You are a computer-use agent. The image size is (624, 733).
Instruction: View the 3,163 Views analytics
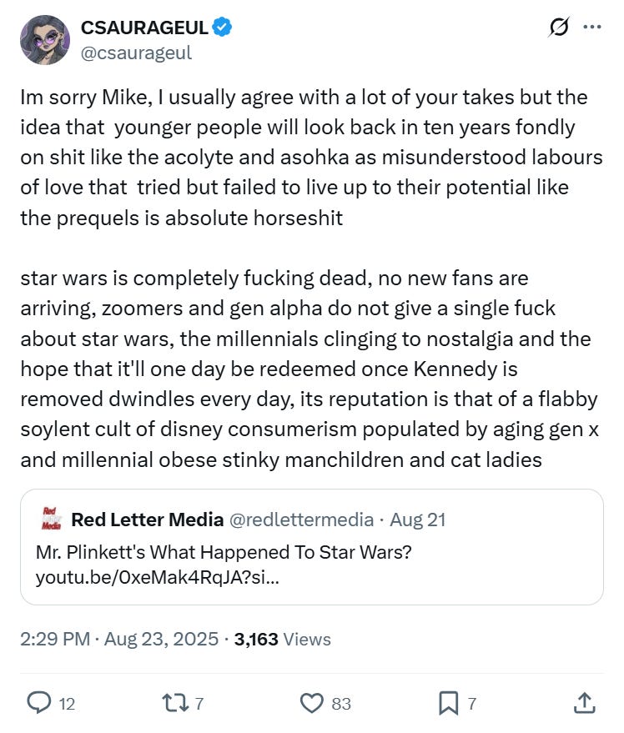point(283,640)
